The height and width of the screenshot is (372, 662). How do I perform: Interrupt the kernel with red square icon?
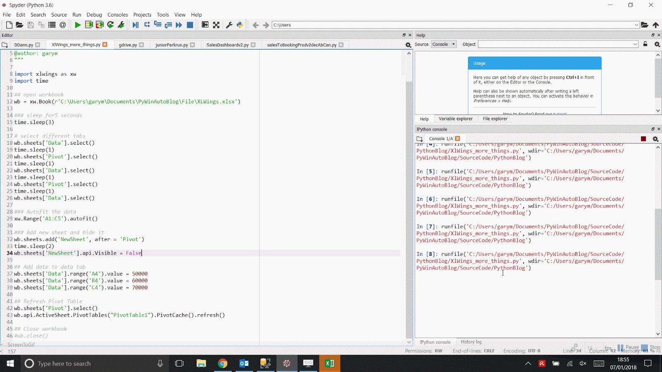click(643, 138)
